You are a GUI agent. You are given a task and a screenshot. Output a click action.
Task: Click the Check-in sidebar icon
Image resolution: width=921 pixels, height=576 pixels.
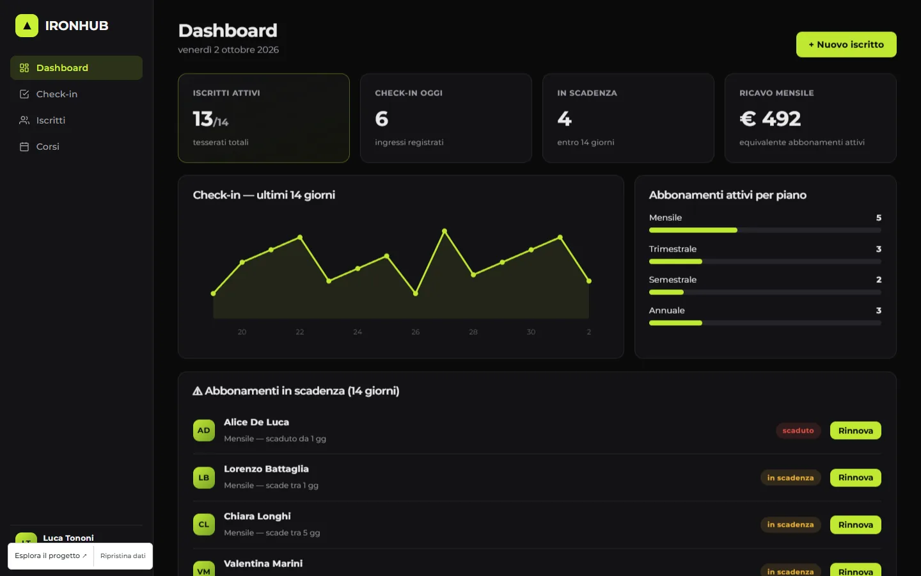point(24,94)
